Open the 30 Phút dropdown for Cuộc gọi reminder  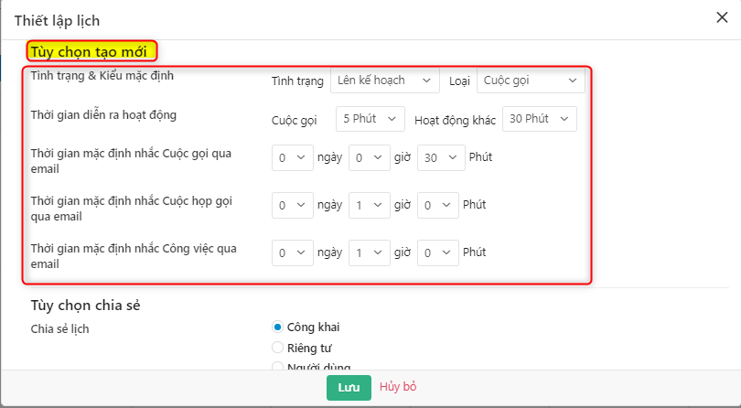(439, 157)
